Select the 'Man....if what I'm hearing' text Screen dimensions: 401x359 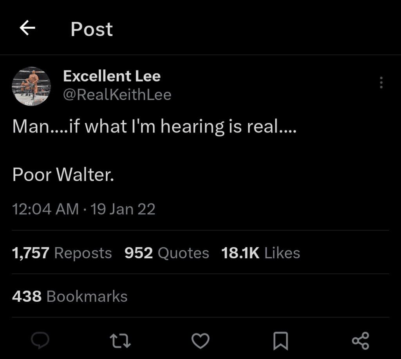pyautogui.click(x=118, y=127)
